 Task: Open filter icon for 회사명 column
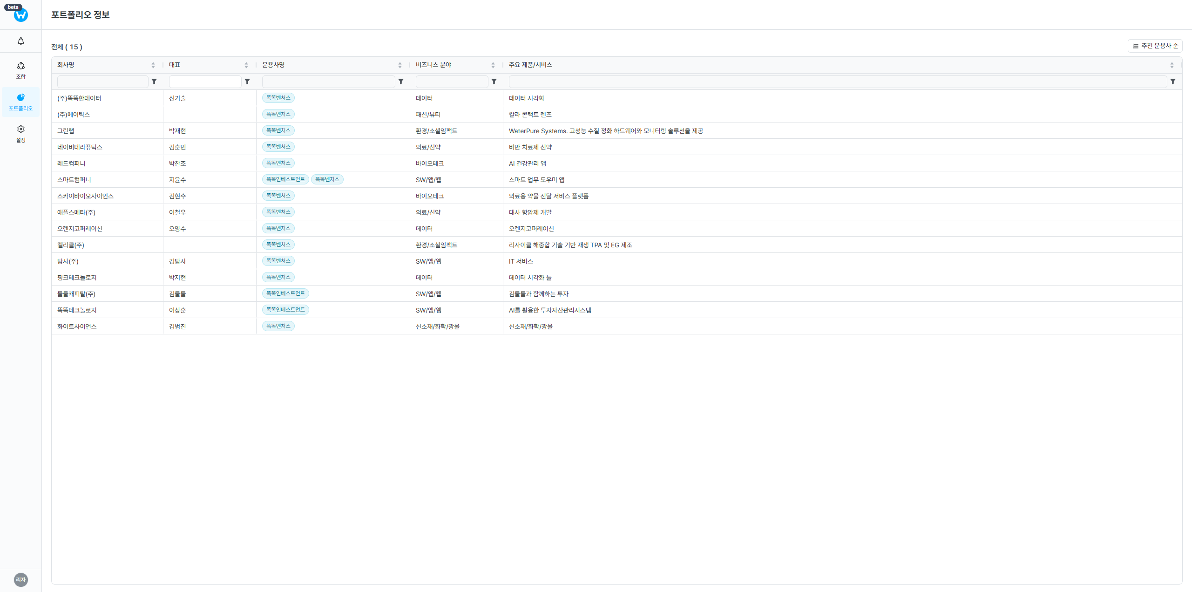(154, 82)
